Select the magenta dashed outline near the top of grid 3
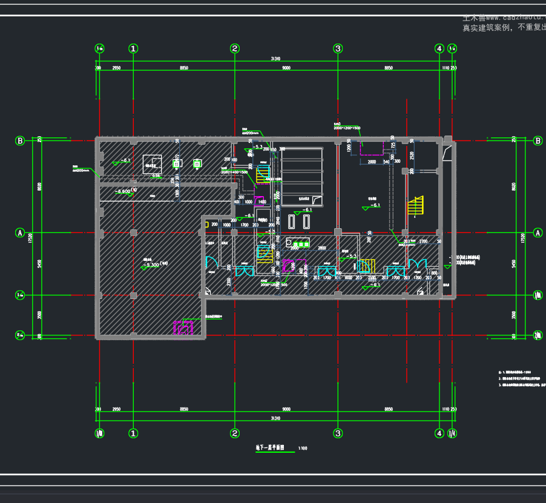 tap(372, 148)
